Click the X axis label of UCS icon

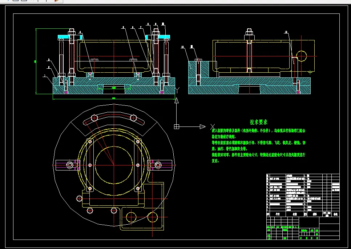tap(213, 127)
